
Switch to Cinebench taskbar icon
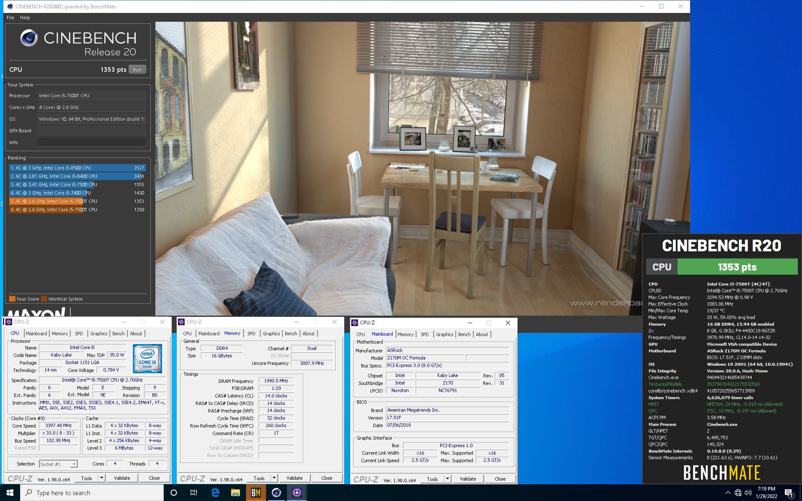pyautogui.click(x=277, y=493)
